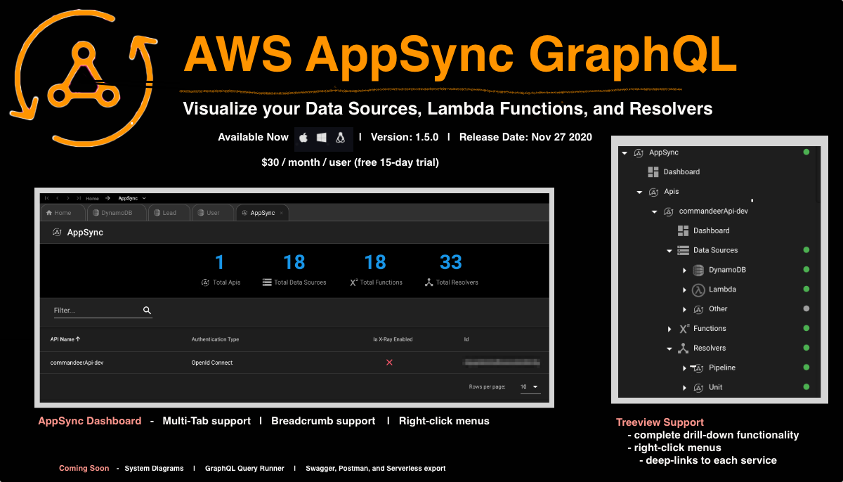Click the 33 Total Resolvers count

(x=451, y=263)
